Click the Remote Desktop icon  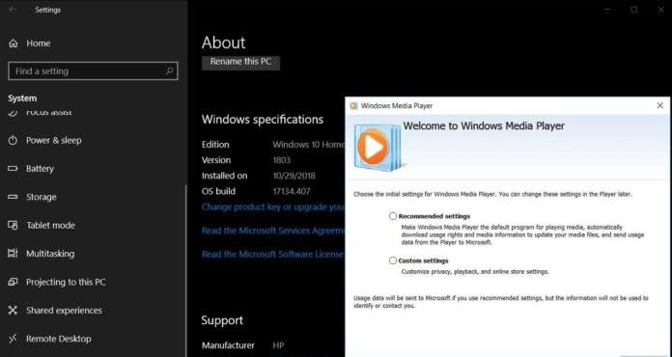pyautogui.click(x=14, y=339)
